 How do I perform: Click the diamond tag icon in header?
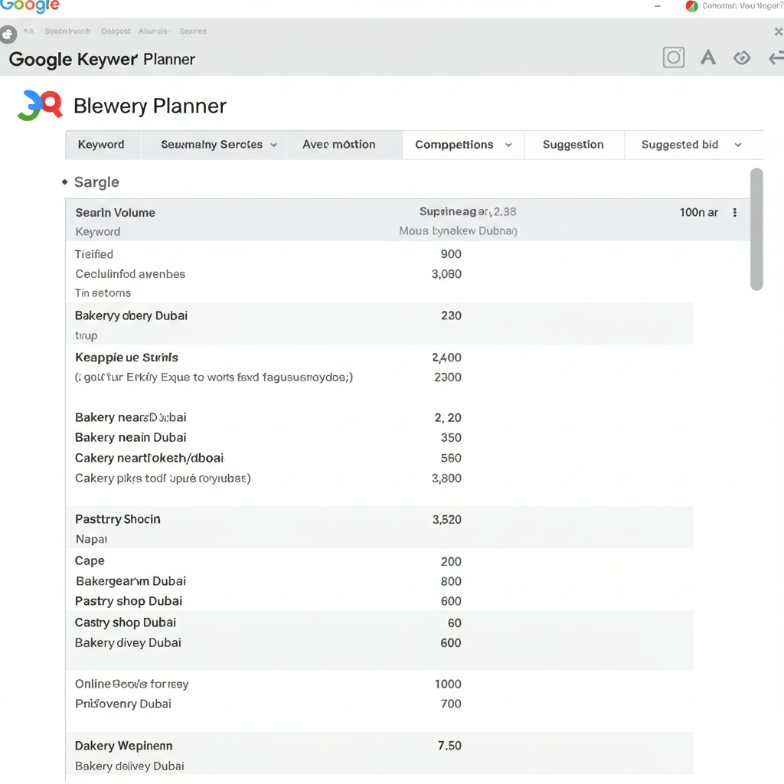741,58
